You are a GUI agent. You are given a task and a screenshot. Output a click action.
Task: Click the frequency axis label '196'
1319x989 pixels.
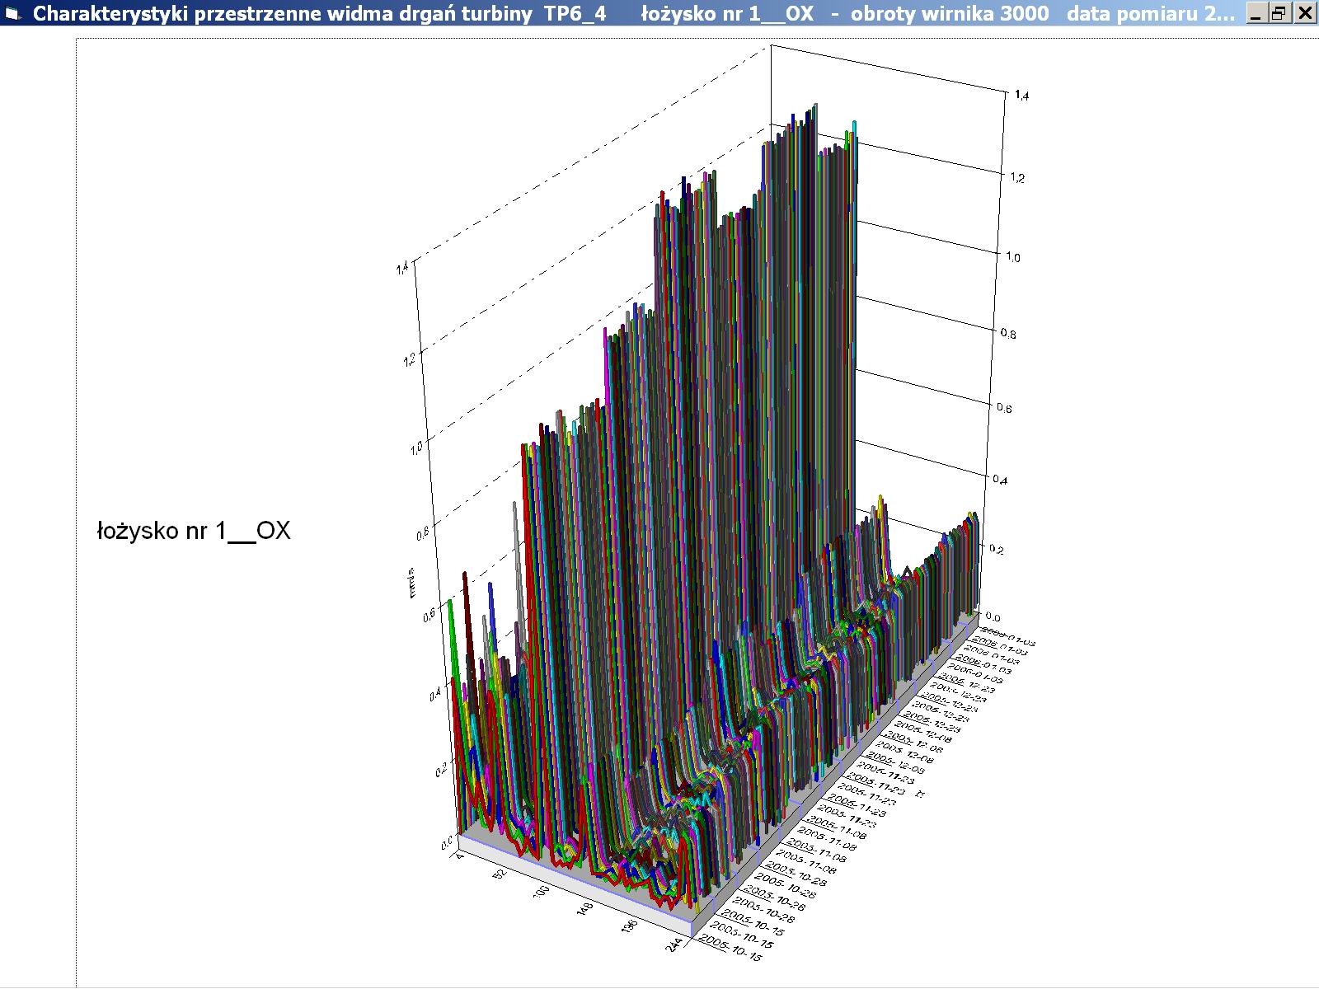pos(631,928)
